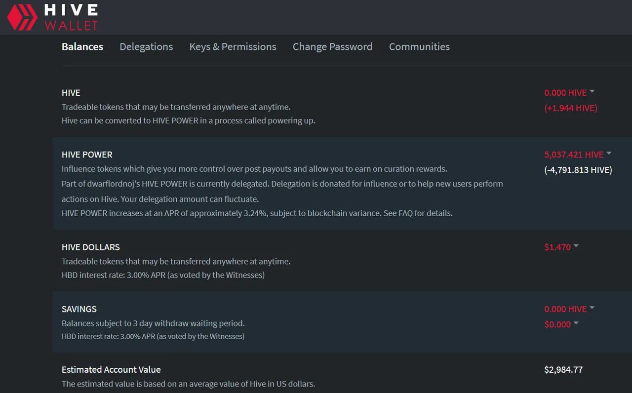This screenshot has height=393, width=632.
Task: Click the Savings 'HBD interest rate: 3.00% APR' line
Action: click(153, 336)
